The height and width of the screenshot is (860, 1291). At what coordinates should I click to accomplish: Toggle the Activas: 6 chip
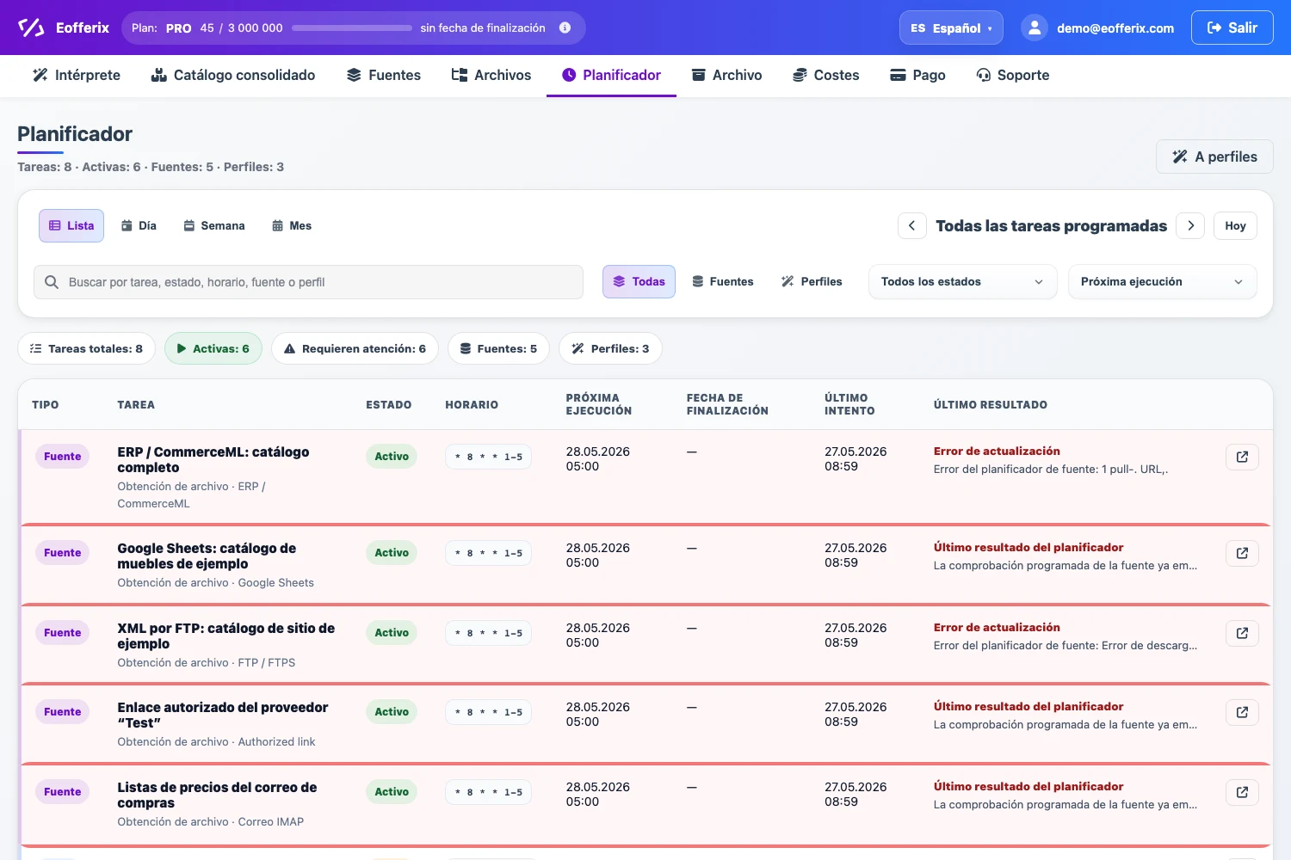213,348
